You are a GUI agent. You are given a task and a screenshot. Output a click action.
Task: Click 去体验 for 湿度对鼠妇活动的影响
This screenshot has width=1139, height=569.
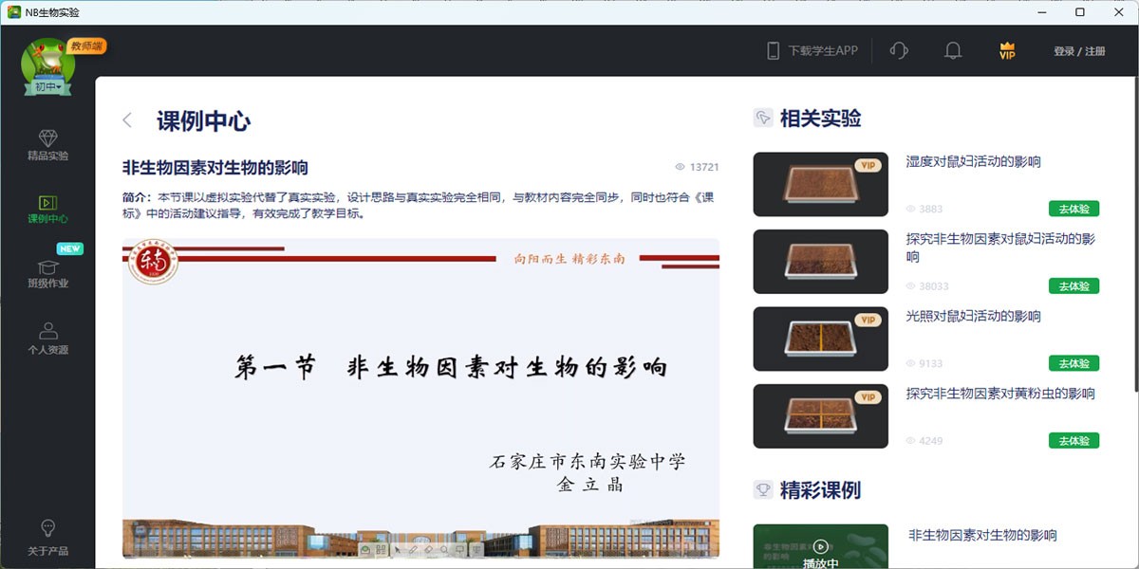(x=1074, y=209)
